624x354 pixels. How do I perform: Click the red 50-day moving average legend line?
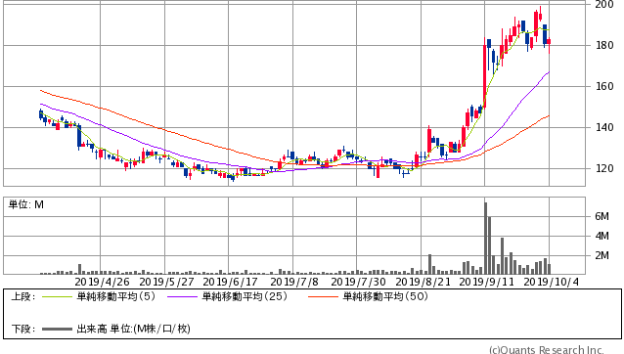[323, 296]
